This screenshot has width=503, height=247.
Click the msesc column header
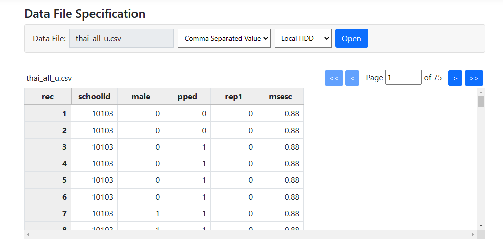tap(280, 97)
